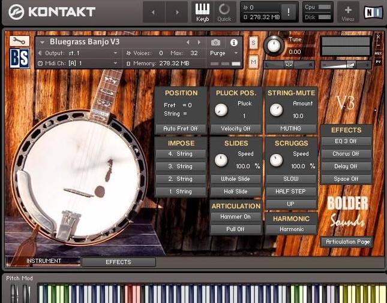The width and height of the screenshot is (387, 303).
Task: Select Pull Off articulation
Action: [x=236, y=229]
